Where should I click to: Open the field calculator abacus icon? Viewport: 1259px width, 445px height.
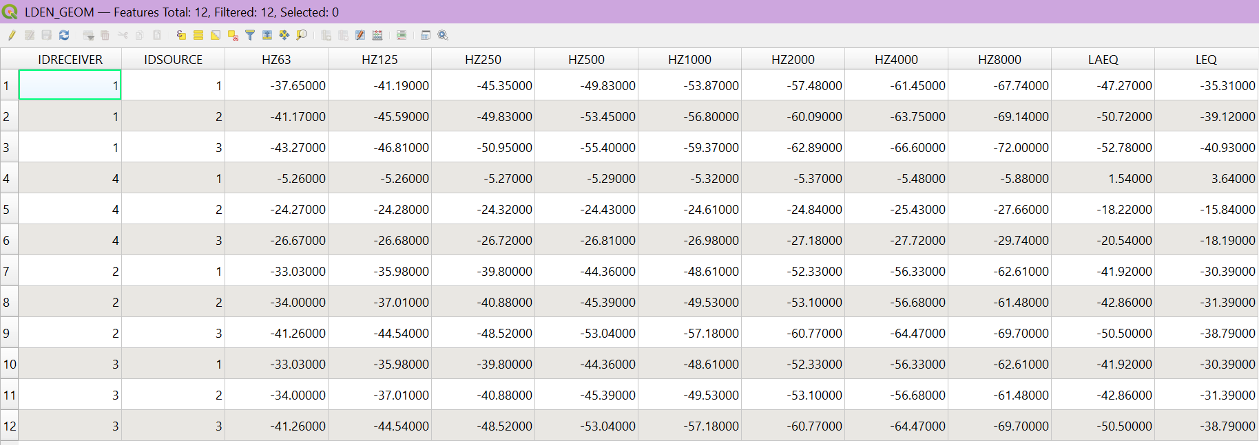tap(377, 35)
